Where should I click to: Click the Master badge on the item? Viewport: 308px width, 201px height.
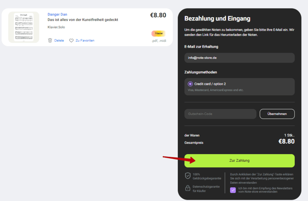(159, 33)
